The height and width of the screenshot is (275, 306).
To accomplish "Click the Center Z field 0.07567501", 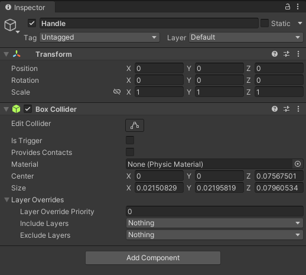I will coord(279,176).
